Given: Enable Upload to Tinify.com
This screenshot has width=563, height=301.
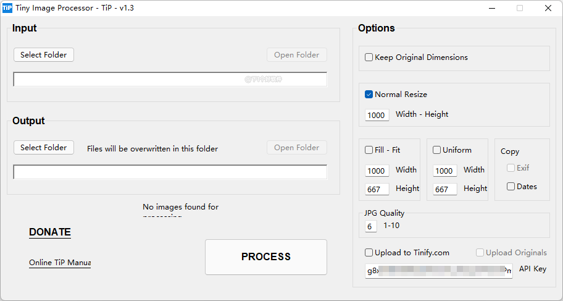Looking at the screenshot, I should tap(369, 253).
